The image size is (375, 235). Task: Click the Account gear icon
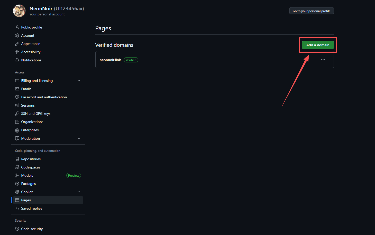click(x=17, y=35)
